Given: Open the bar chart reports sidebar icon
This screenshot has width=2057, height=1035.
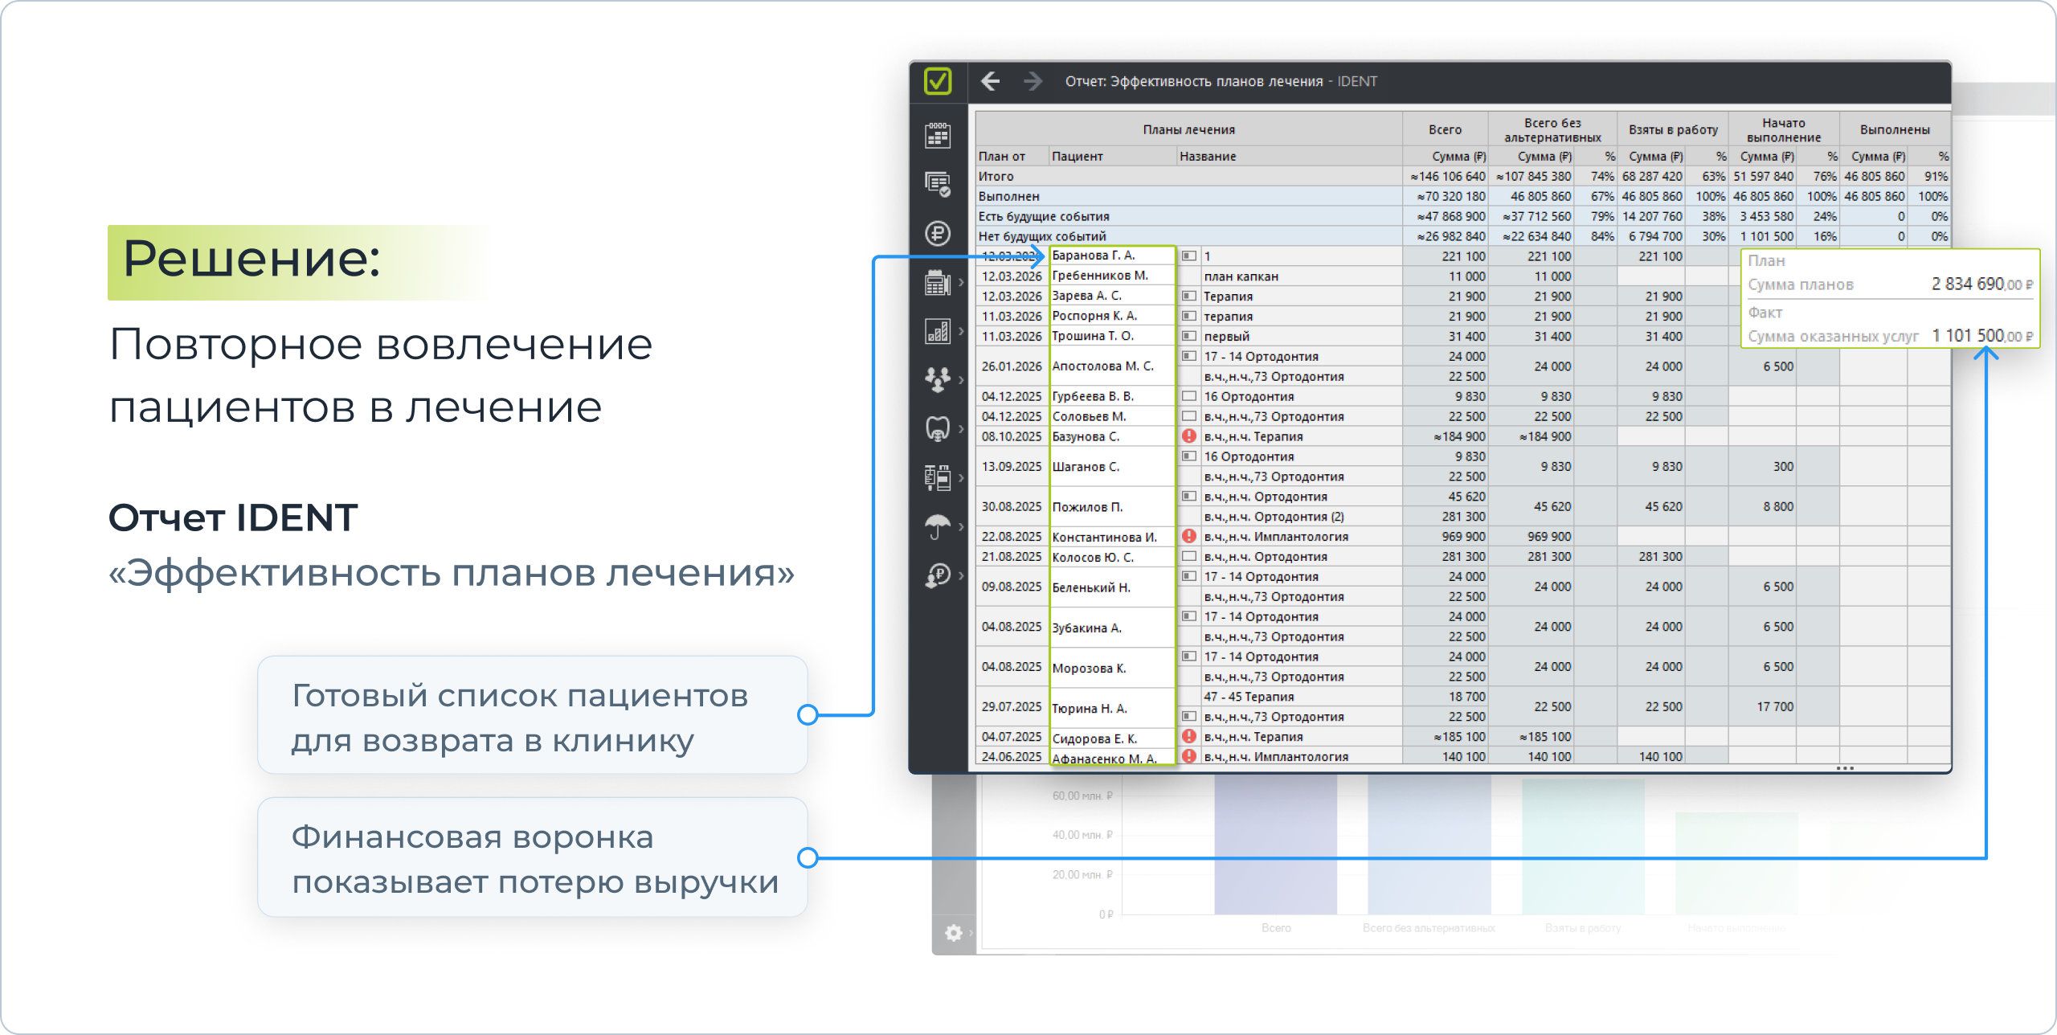Looking at the screenshot, I should [x=938, y=331].
